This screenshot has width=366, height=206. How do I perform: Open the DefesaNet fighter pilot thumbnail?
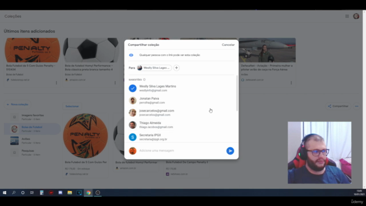(x=267, y=50)
